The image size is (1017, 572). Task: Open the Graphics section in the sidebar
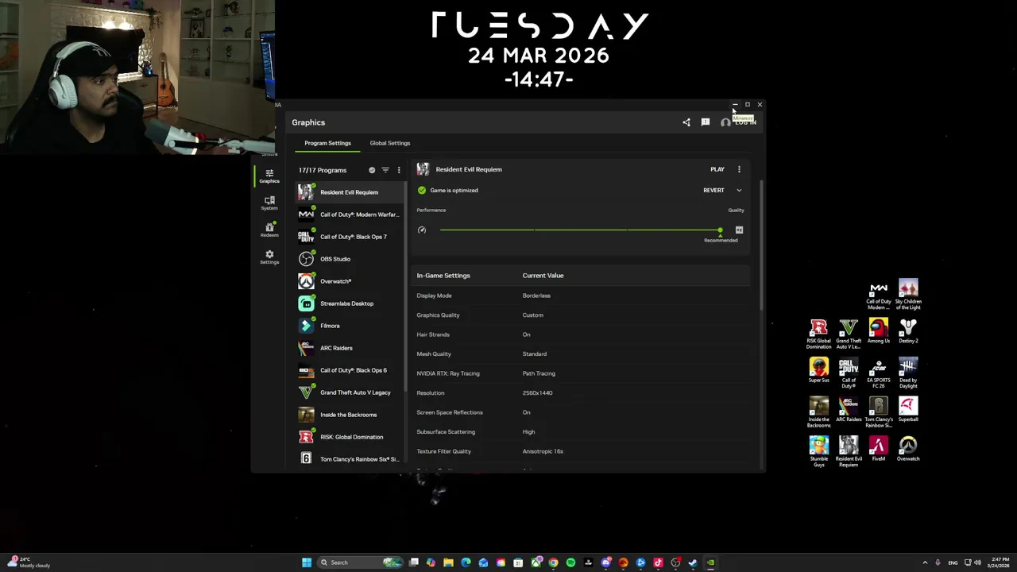[269, 176]
